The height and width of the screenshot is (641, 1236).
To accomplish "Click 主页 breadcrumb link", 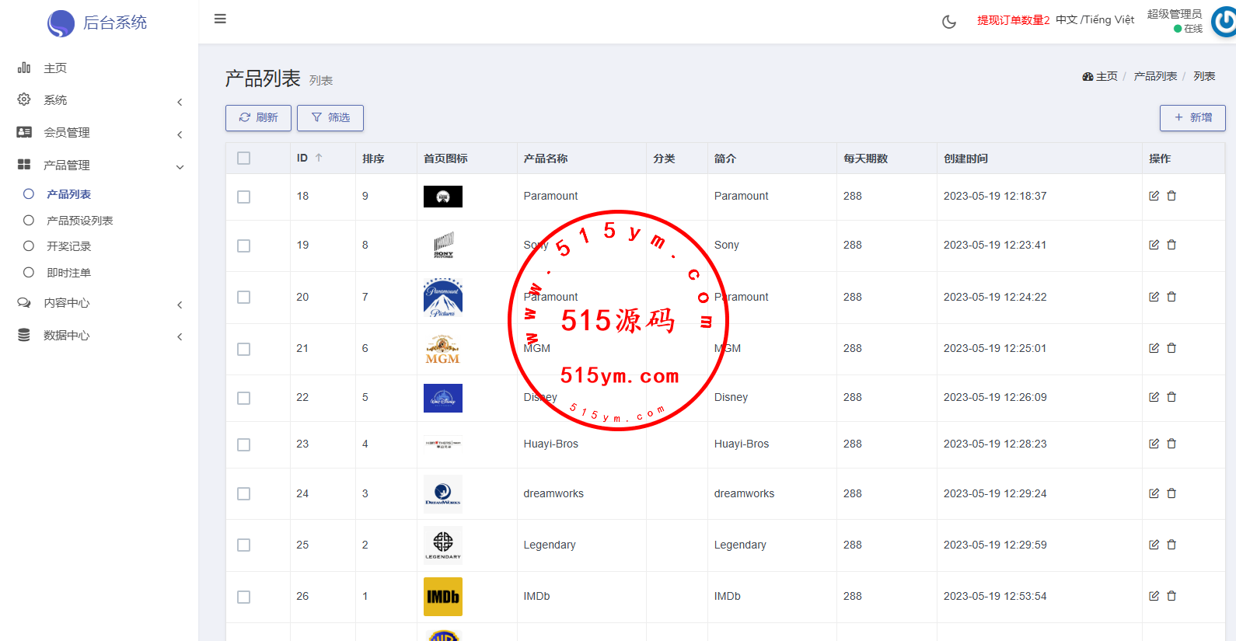I will point(1100,76).
